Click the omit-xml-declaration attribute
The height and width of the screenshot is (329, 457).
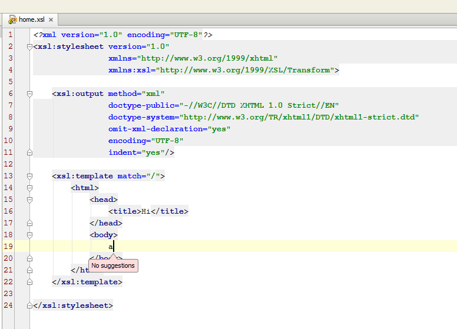pyautogui.click(x=170, y=129)
